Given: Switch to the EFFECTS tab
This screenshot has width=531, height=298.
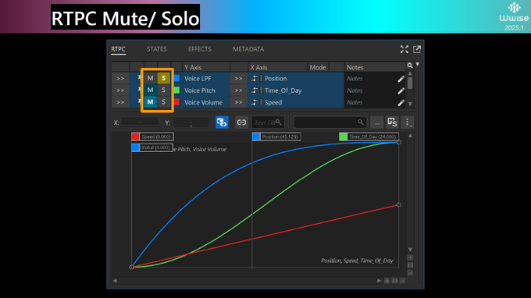Looking at the screenshot, I should pos(200,49).
